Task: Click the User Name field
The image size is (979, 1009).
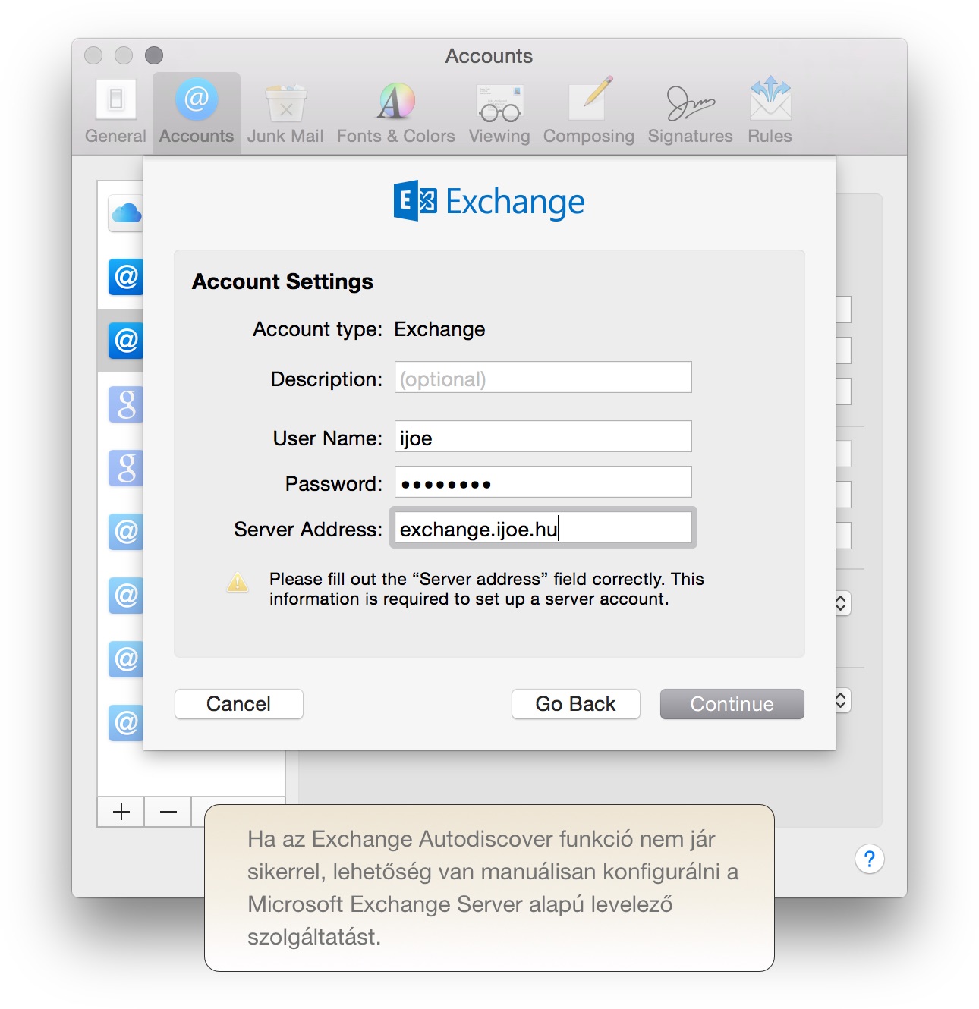Action: tap(543, 437)
